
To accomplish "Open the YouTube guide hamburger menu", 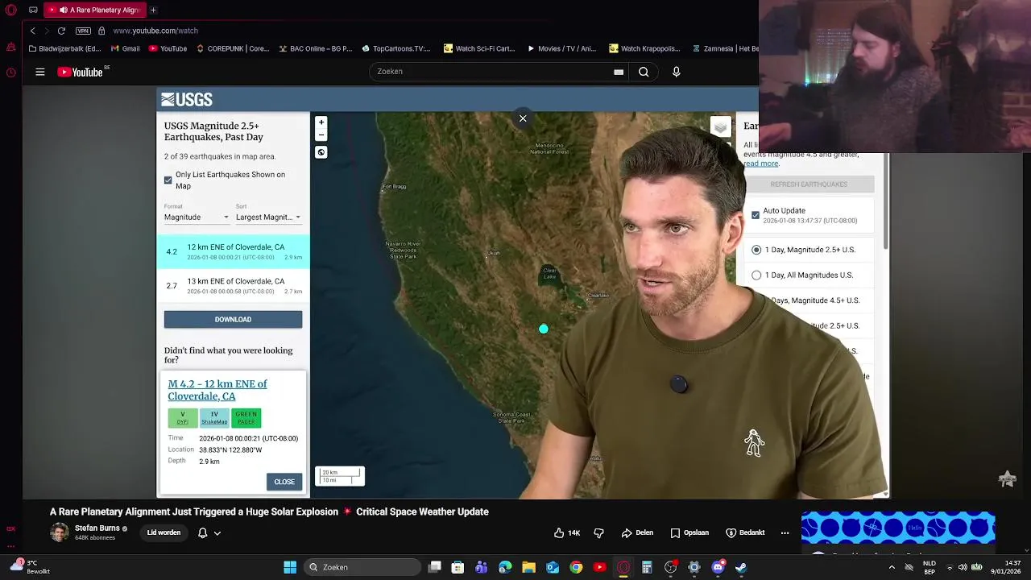I will coord(39,72).
